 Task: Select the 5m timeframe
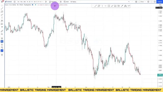(19, 2)
